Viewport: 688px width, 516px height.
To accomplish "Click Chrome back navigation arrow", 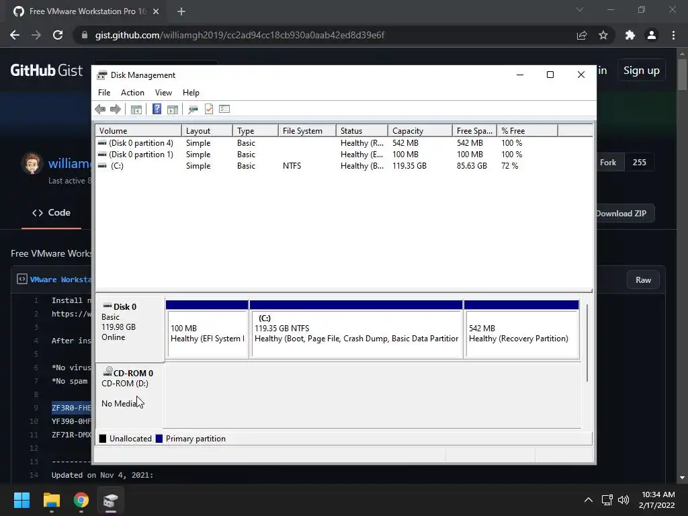I will 15,35.
